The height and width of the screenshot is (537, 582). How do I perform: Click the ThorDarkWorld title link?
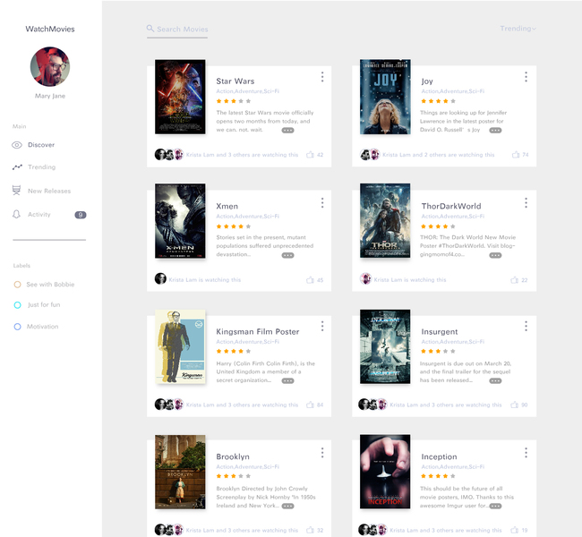[451, 207]
